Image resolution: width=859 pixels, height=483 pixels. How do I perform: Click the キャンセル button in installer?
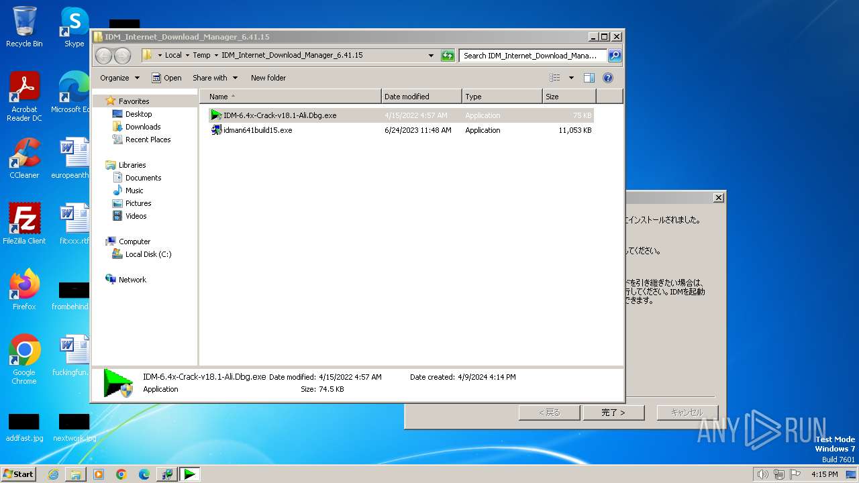click(x=687, y=413)
